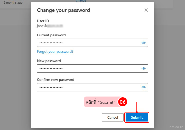The height and width of the screenshot is (130, 185).
Task: Open the Forgot your password link
Action: tap(55, 51)
